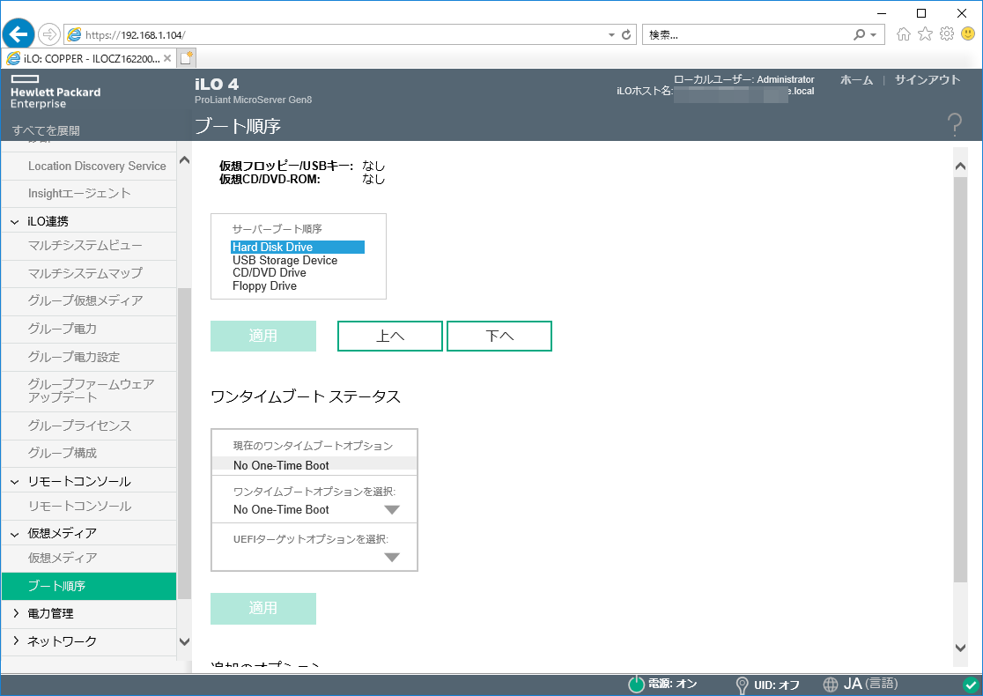
Task: Collapse the iLO連携 section
Action: coord(16,221)
